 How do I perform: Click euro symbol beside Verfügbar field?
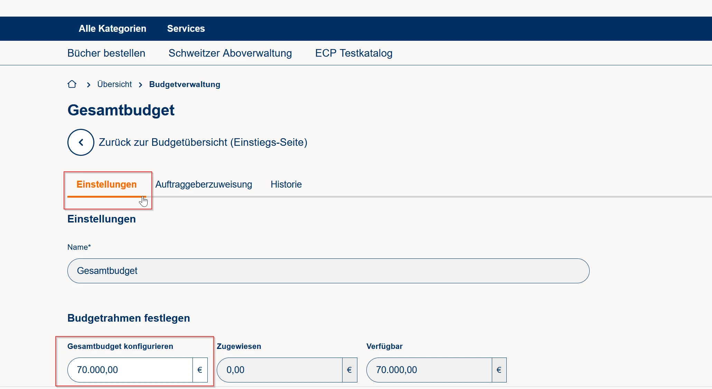pyautogui.click(x=499, y=370)
